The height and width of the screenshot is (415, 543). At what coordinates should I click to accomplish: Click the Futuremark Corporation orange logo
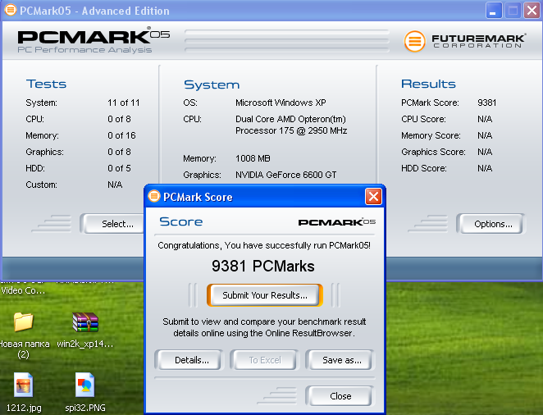tap(414, 41)
